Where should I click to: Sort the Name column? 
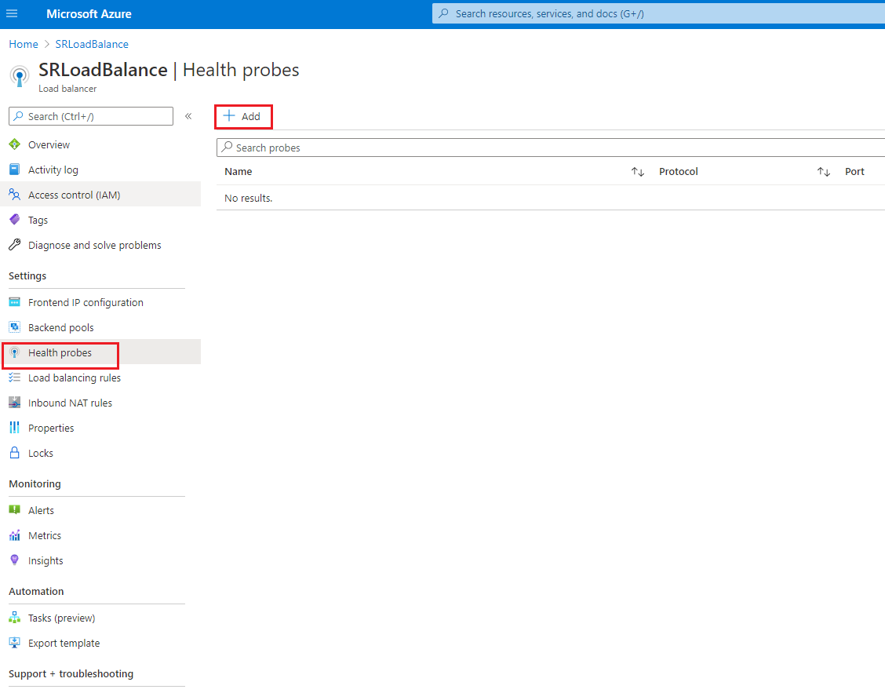[x=638, y=171]
